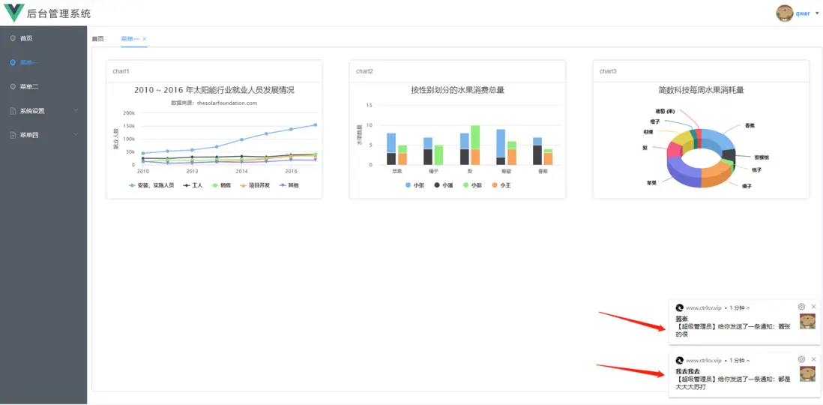This screenshot has width=823, height=405.
Task: Click the 首页 location pin icon in sidebar
Action: (x=13, y=38)
